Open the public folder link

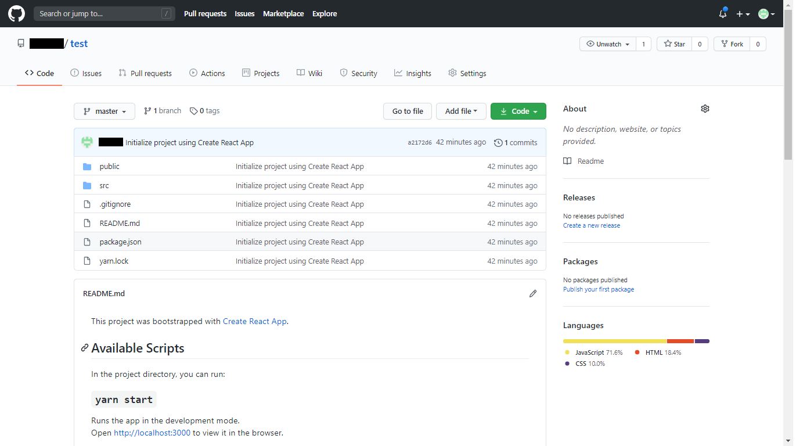pyautogui.click(x=109, y=167)
